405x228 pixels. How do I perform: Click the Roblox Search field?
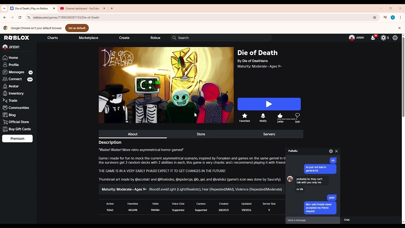[221, 38]
